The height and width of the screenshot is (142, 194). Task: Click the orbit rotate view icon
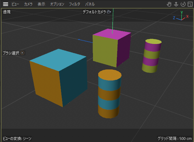[183, 4]
